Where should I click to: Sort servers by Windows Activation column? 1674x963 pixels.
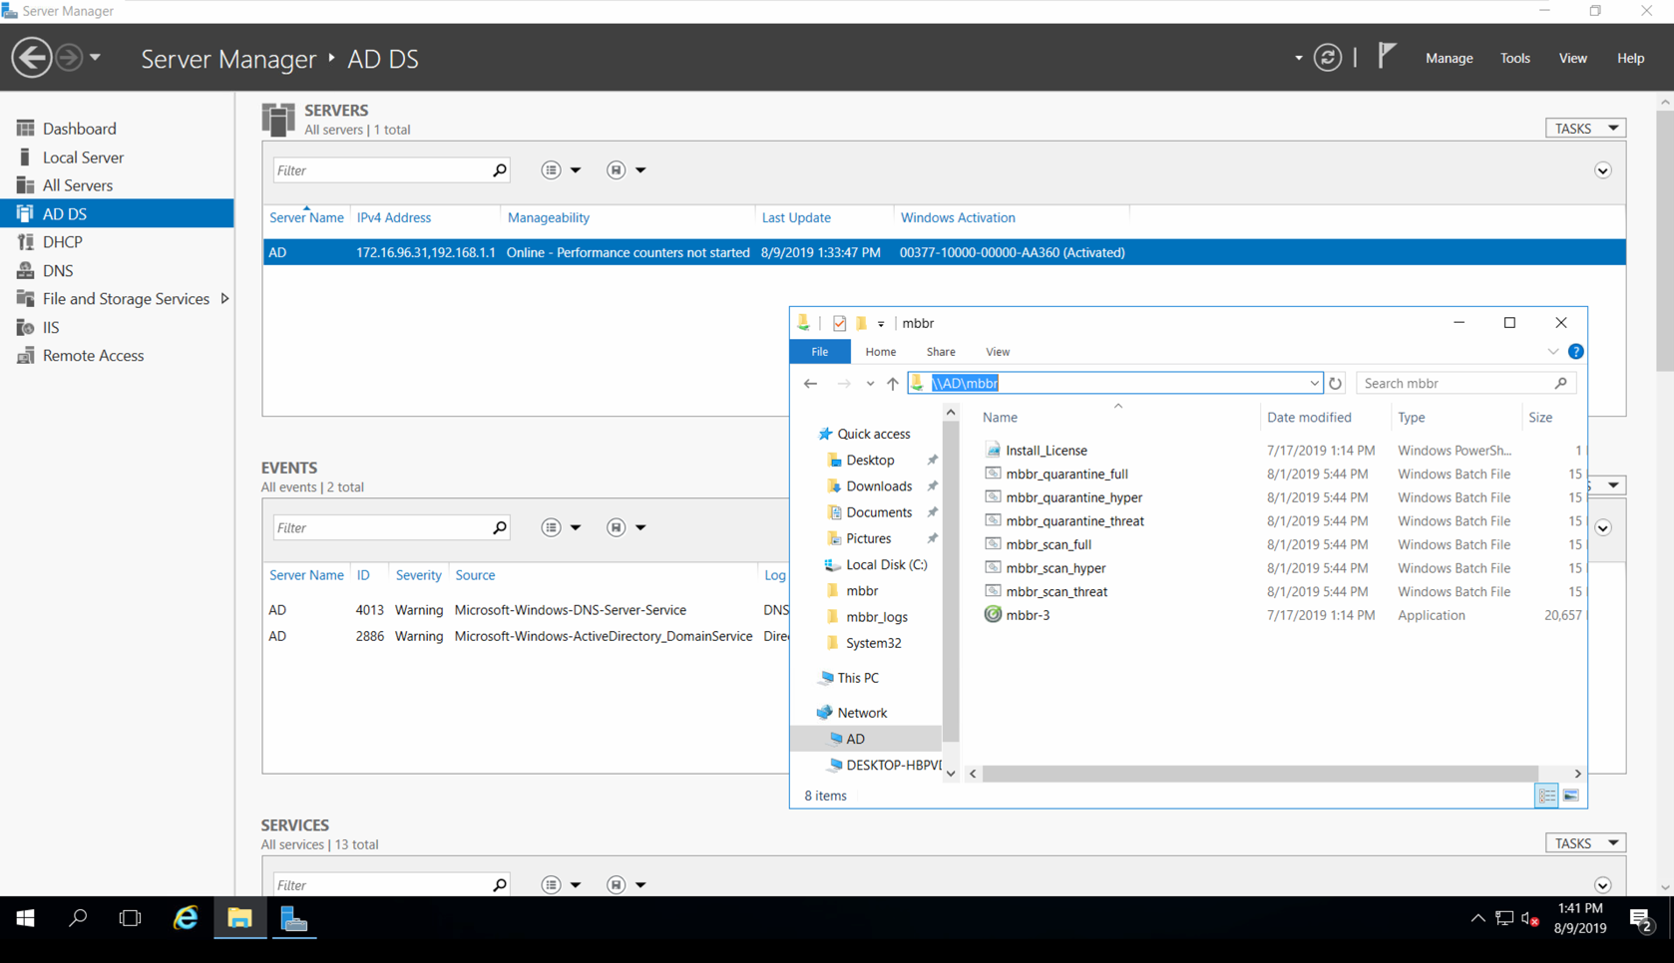pos(958,217)
